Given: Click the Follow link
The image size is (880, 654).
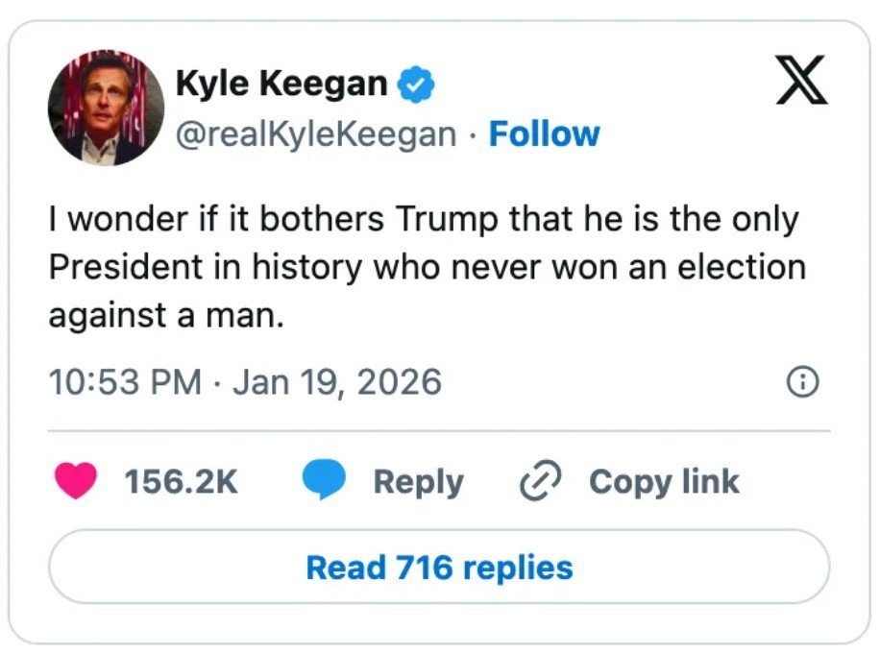Looking at the screenshot, I should 544,133.
